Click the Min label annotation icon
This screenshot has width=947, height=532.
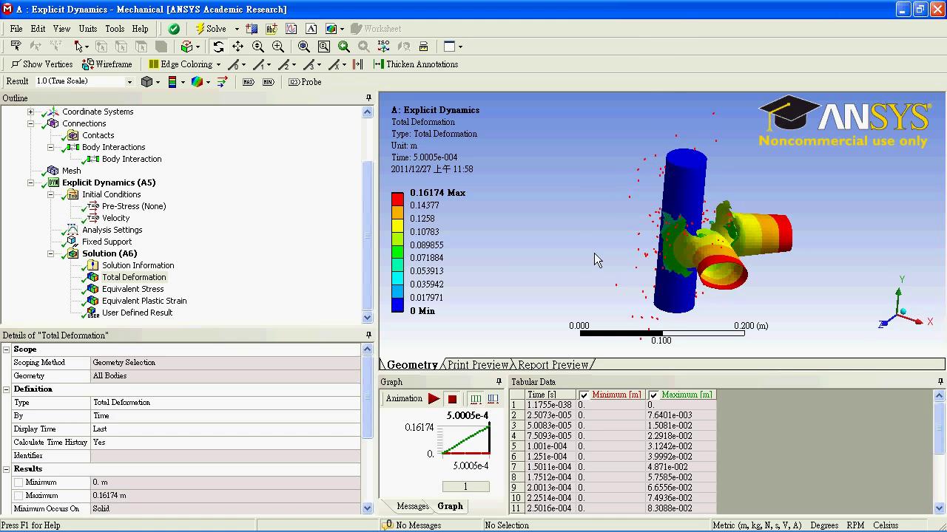click(x=268, y=82)
